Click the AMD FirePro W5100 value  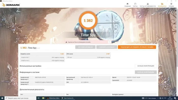click(x=40, y=77)
